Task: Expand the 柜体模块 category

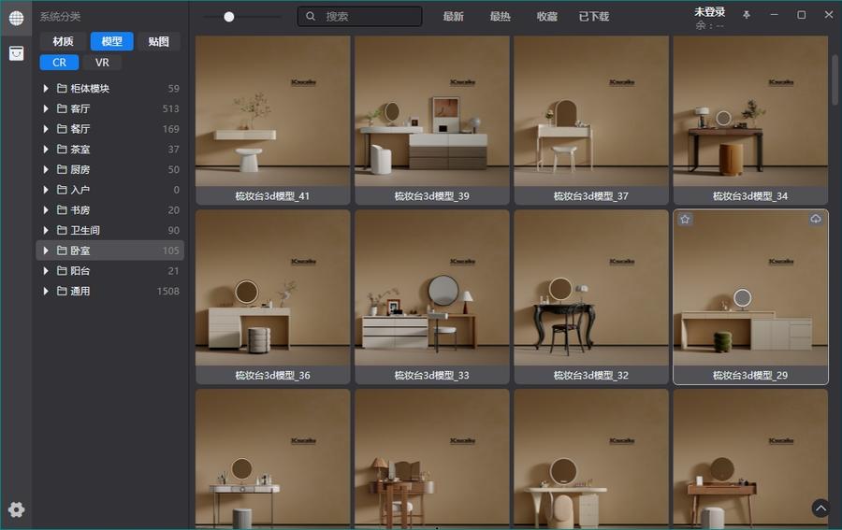Action: tap(46, 88)
